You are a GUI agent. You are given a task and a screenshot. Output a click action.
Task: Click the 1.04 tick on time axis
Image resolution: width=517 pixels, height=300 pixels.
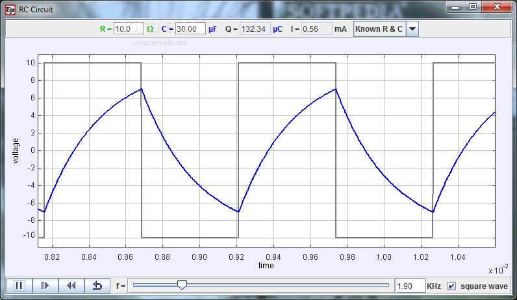click(x=458, y=257)
